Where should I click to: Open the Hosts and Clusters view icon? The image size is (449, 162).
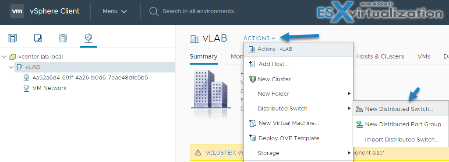pyautogui.click(x=12, y=38)
